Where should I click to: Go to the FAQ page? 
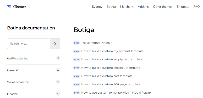pos(196,7)
